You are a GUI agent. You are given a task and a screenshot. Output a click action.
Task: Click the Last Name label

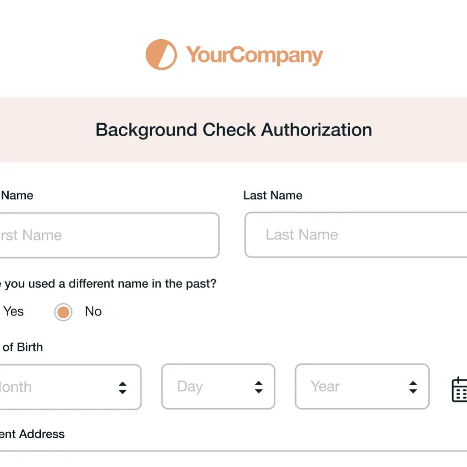click(273, 195)
